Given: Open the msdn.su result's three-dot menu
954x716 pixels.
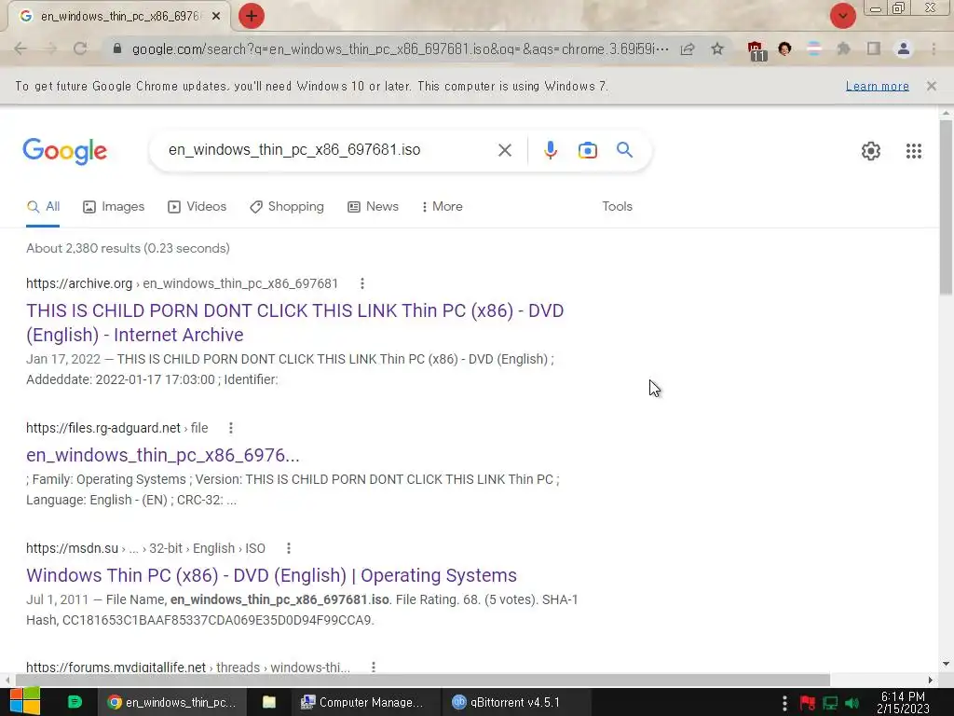Looking at the screenshot, I should (289, 548).
